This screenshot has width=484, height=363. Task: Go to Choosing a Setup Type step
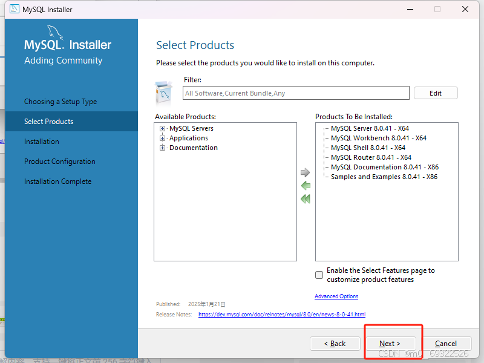(x=60, y=102)
